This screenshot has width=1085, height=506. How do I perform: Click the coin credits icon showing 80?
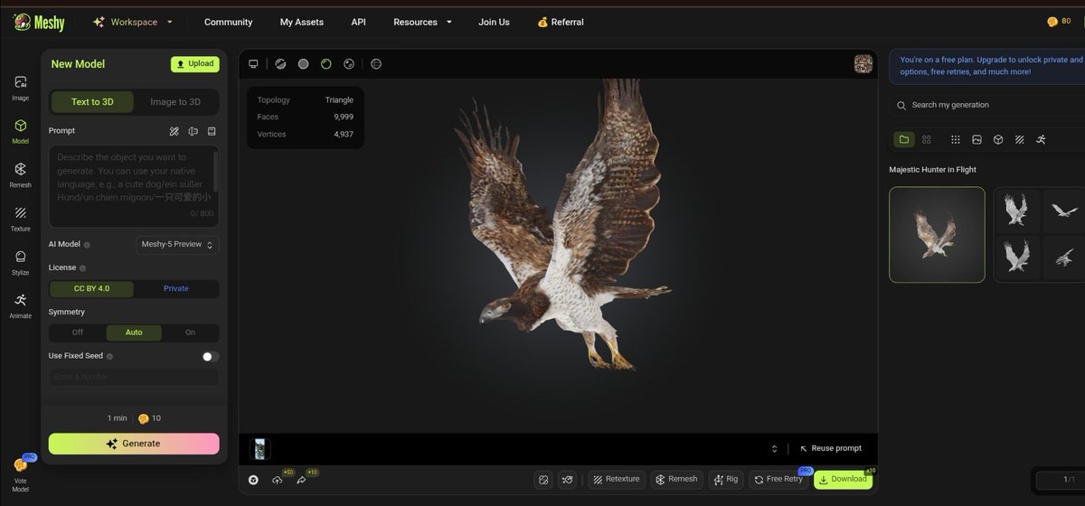point(1052,22)
